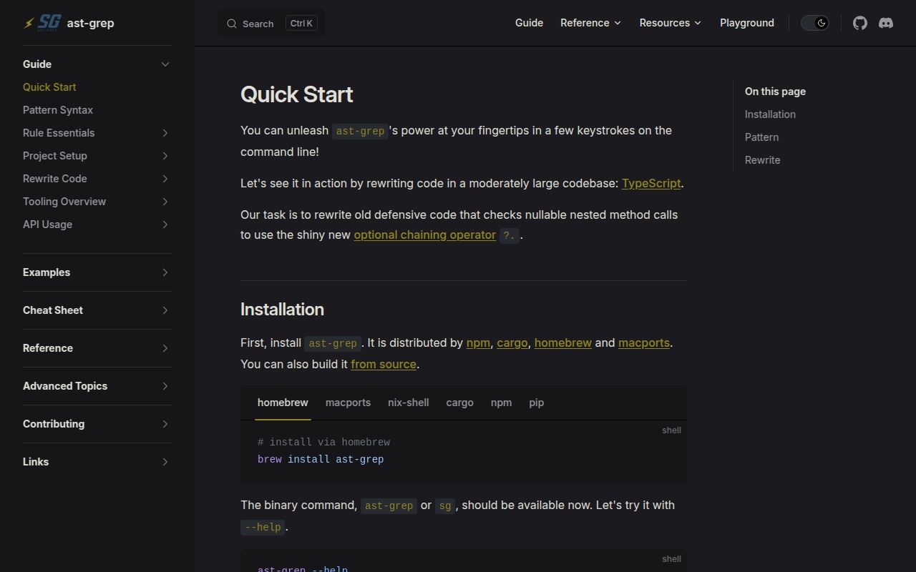Switch to the macports tab
The width and height of the screenshot is (916, 572).
[348, 403]
